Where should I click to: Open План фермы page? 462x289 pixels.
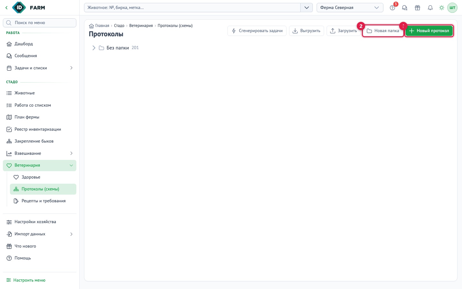[39, 117]
